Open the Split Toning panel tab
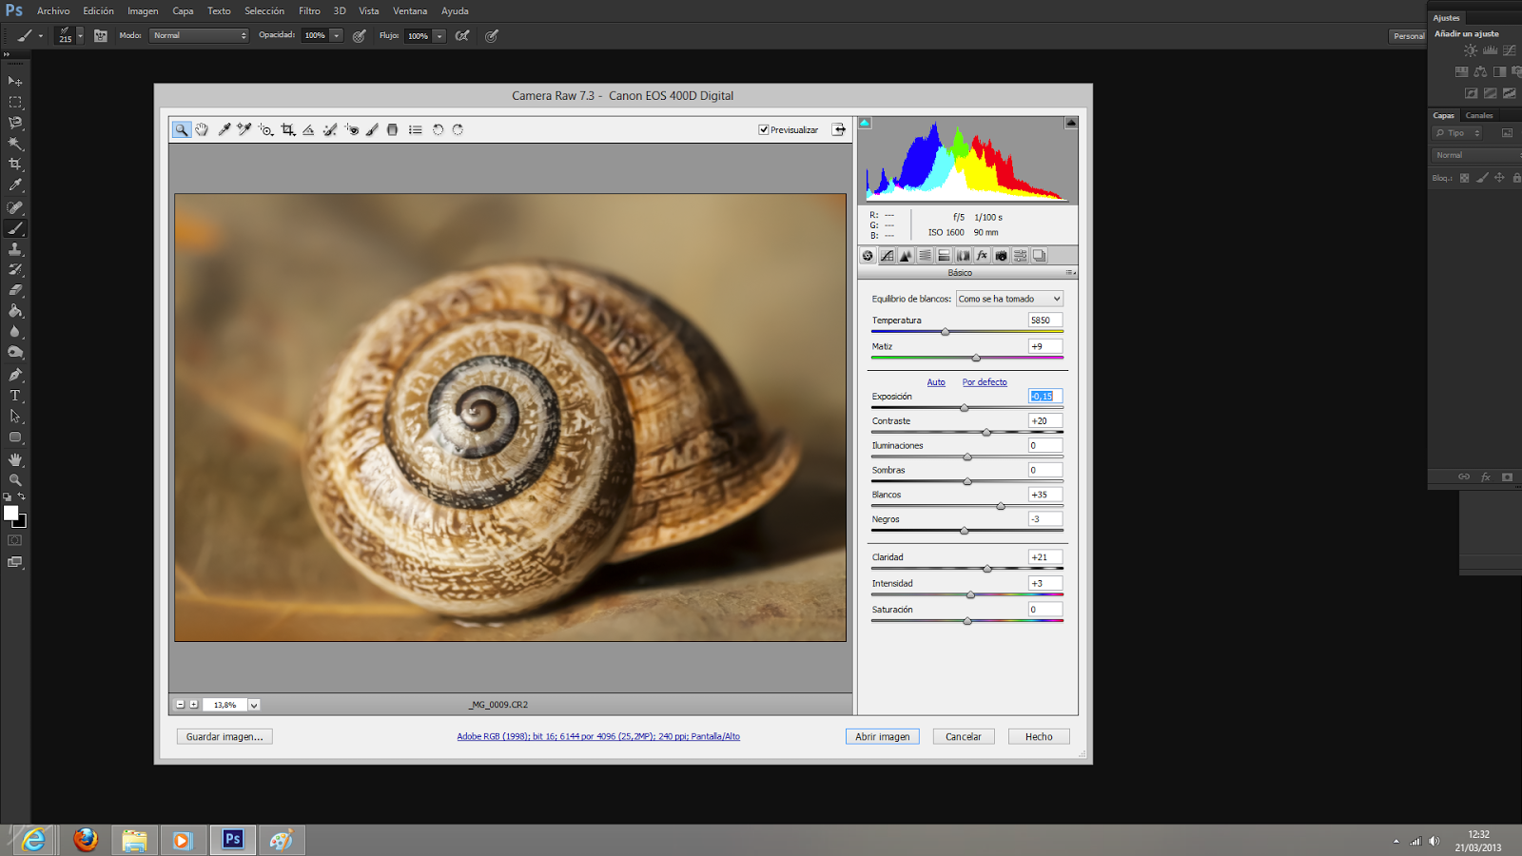This screenshot has width=1522, height=856. pos(944,256)
